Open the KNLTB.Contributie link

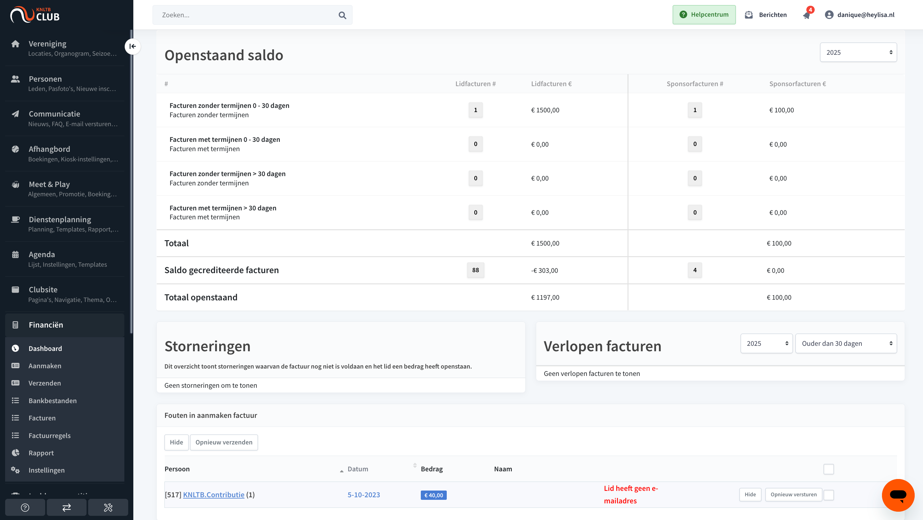213,495
